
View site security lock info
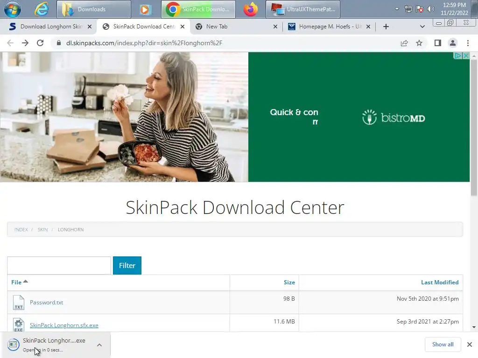(x=59, y=43)
